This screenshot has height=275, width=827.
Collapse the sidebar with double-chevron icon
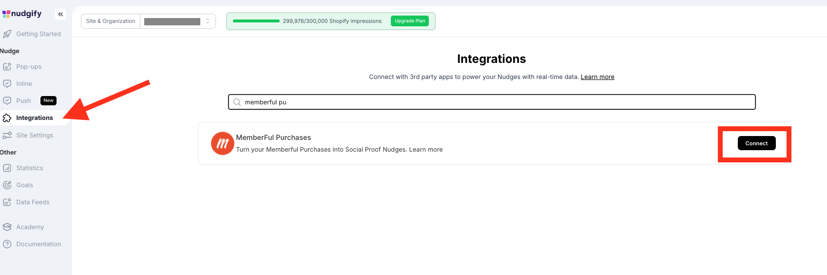pyautogui.click(x=60, y=14)
